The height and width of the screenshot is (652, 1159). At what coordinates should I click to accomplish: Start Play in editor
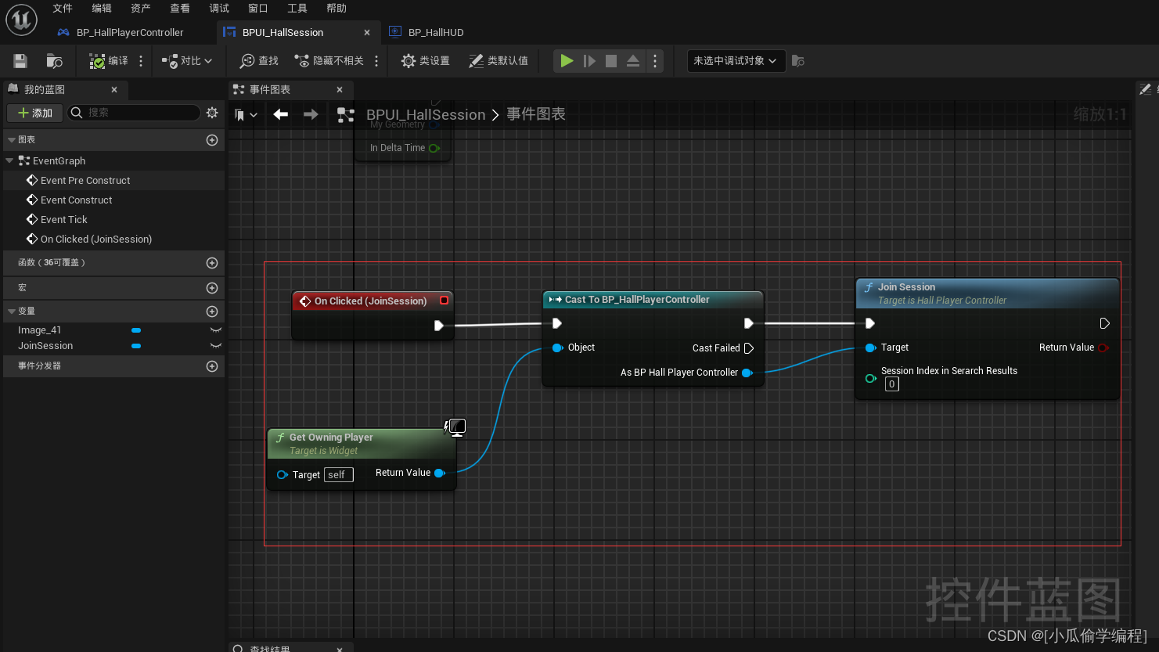tap(567, 60)
